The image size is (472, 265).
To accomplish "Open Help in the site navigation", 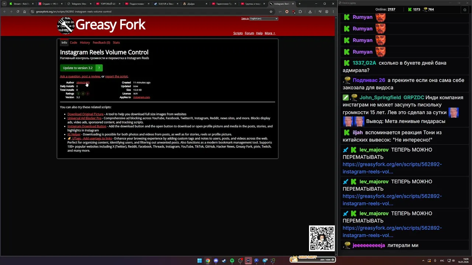I will (x=259, y=33).
